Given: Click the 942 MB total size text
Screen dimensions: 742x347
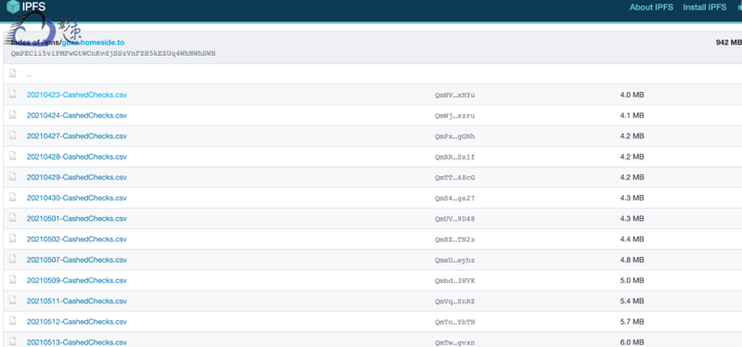Looking at the screenshot, I should pos(728,43).
